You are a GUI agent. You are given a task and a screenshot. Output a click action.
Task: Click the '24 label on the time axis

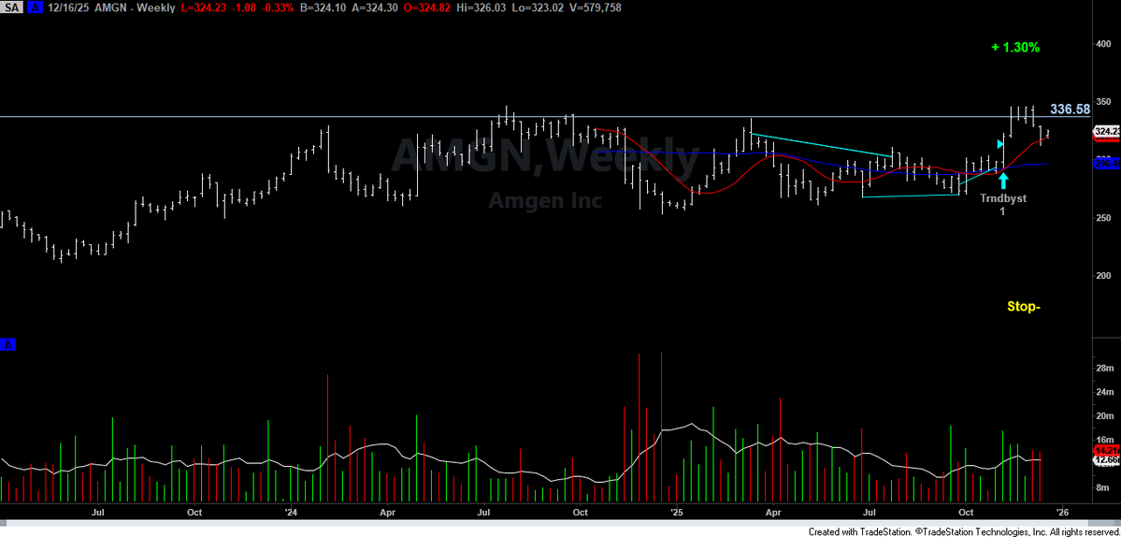pos(290,513)
